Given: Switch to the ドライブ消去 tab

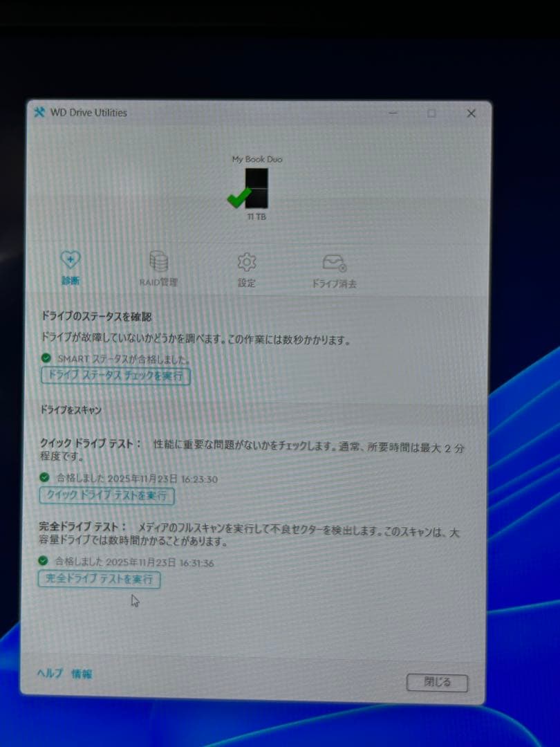Looking at the screenshot, I should click(335, 272).
